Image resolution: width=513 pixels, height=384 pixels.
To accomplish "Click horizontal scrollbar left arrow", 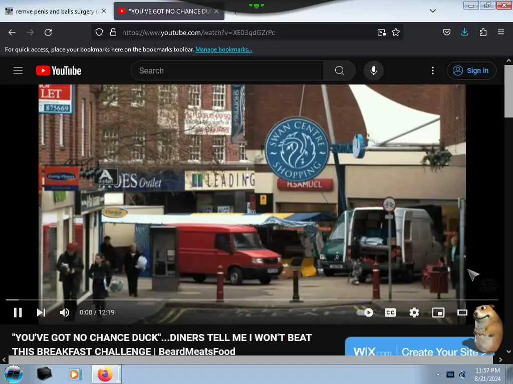I will [4, 360].
